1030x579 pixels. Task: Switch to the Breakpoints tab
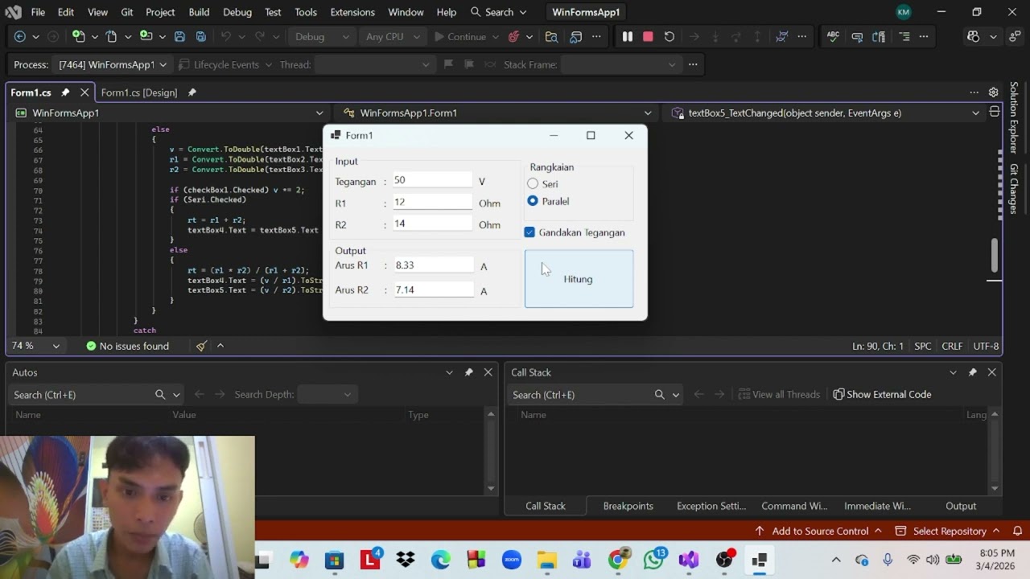628,506
